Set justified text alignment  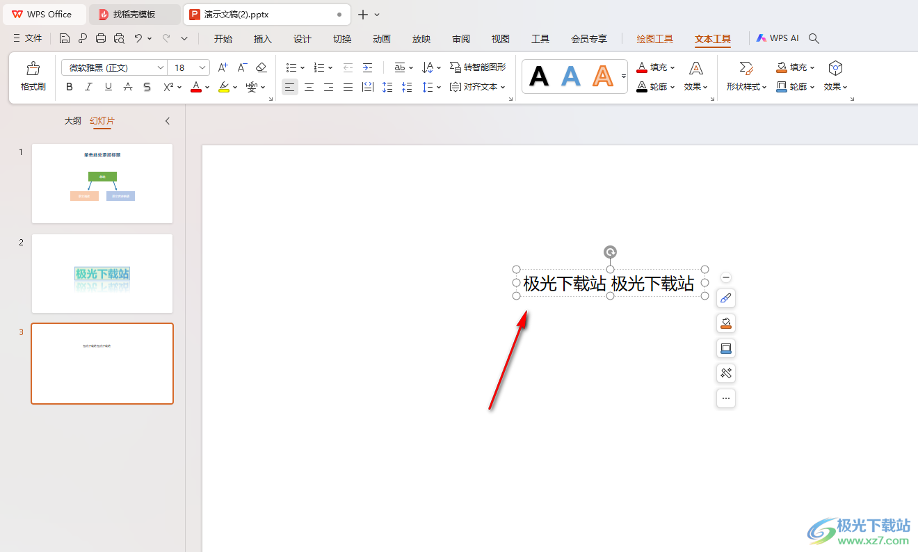[348, 87]
